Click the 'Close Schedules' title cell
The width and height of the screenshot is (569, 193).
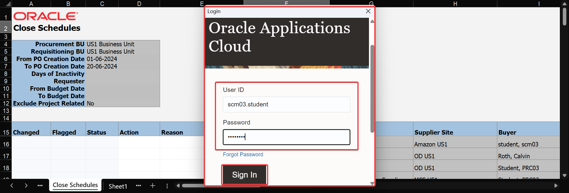[x=47, y=28]
